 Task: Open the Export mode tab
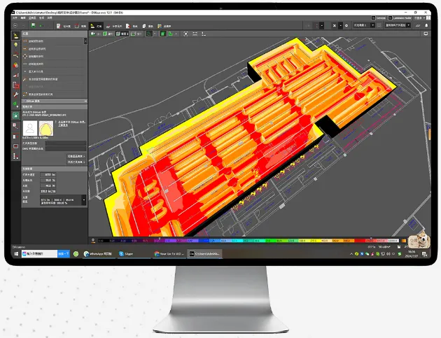132,26
